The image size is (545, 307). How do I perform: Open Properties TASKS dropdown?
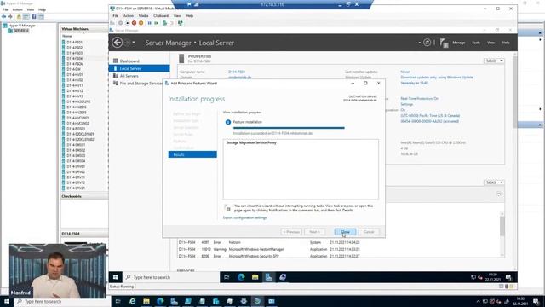tap(494, 61)
